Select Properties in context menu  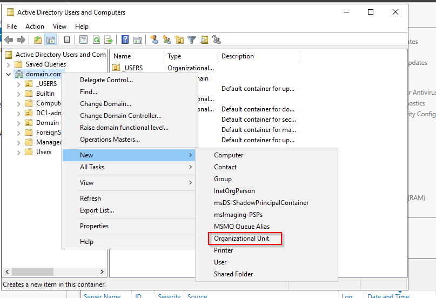point(129,226)
